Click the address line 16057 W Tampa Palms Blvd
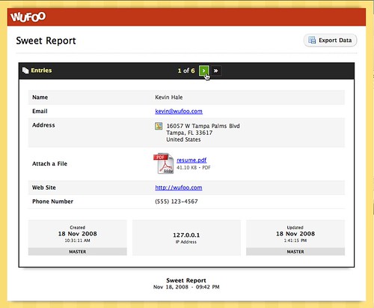This screenshot has width=374, height=308. point(203,126)
